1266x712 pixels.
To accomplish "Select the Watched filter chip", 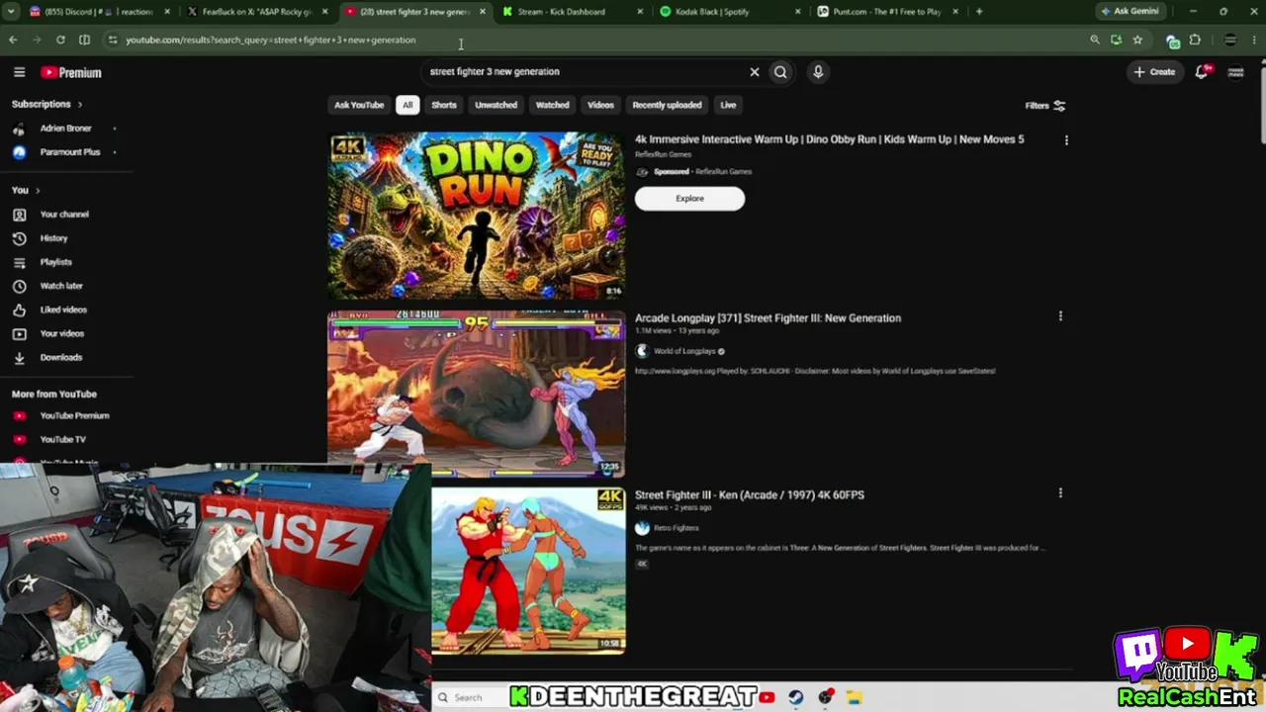I will tap(552, 105).
